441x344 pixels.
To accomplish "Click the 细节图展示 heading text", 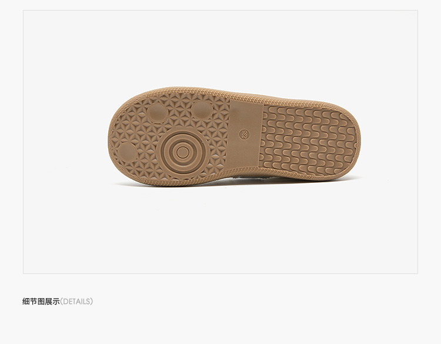I will point(41,302).
